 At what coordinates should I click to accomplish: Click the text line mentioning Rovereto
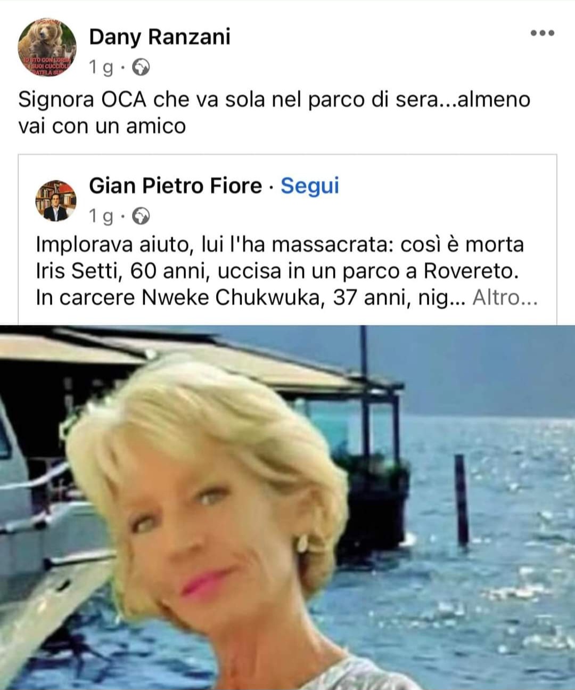click(277, 271)
